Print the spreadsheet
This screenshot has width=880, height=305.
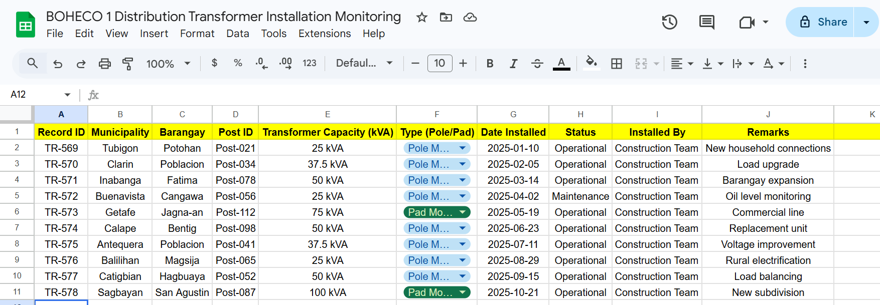coord(104,64)
